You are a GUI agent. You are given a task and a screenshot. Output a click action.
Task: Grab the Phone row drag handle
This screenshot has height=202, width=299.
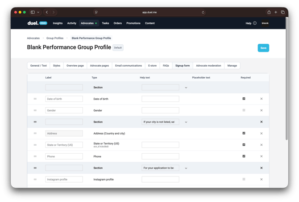pos(35,156)
